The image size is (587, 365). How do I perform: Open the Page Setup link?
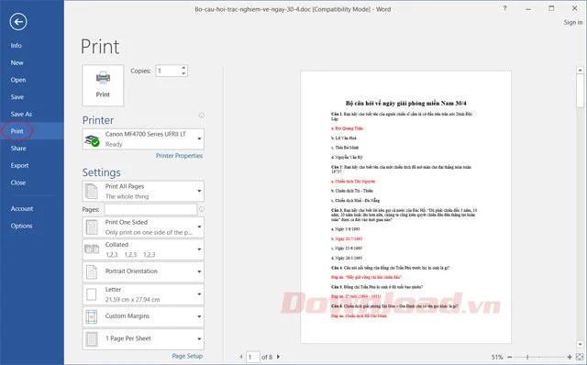187,356
